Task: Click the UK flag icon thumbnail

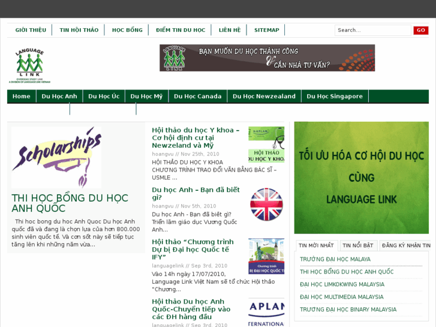Action: 266,205
